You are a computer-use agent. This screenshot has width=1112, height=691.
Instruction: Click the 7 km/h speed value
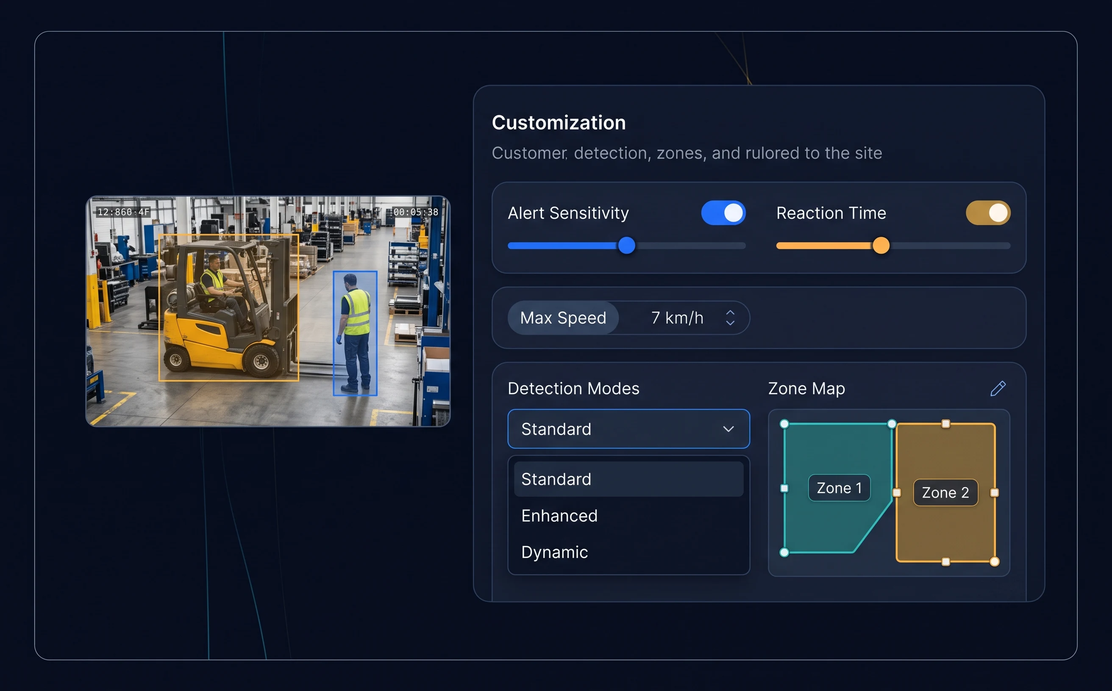677,318
